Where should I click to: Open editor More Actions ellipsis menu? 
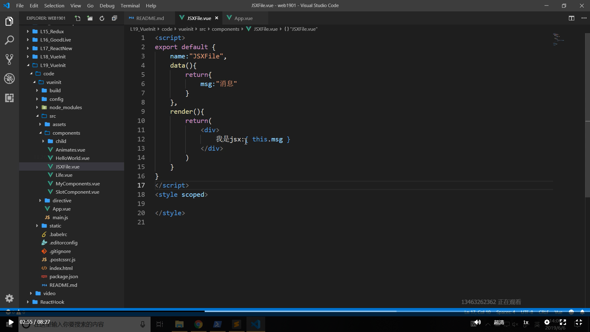(x=584, y=18)
